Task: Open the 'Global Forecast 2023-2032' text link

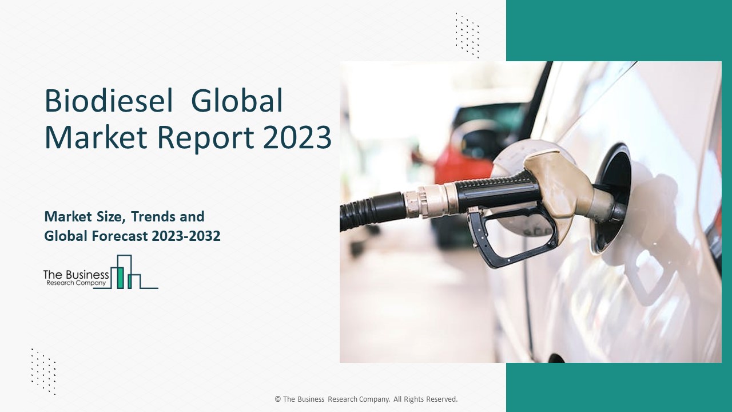Action: tap(132, 235)
